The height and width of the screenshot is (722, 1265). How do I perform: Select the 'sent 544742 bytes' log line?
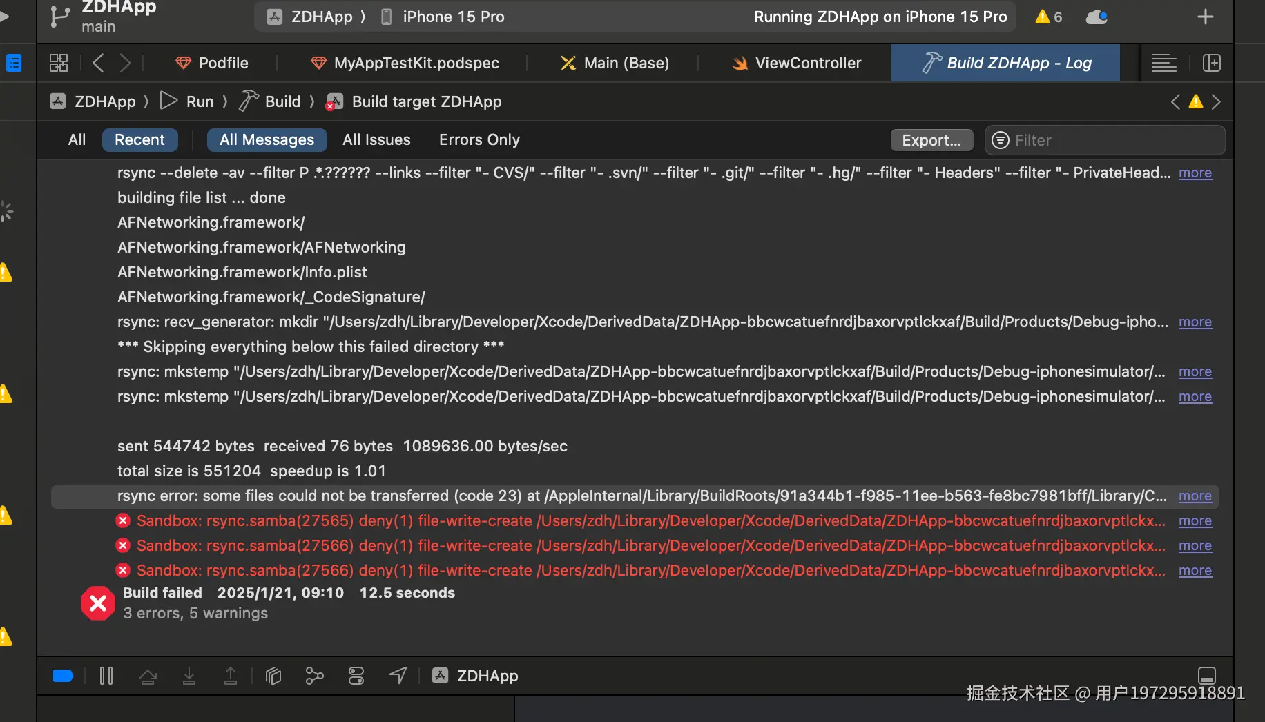342,446
